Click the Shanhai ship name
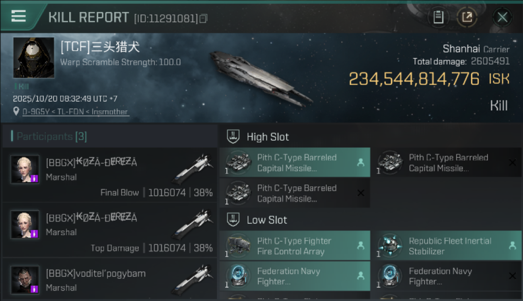 [x=461, y=49]
